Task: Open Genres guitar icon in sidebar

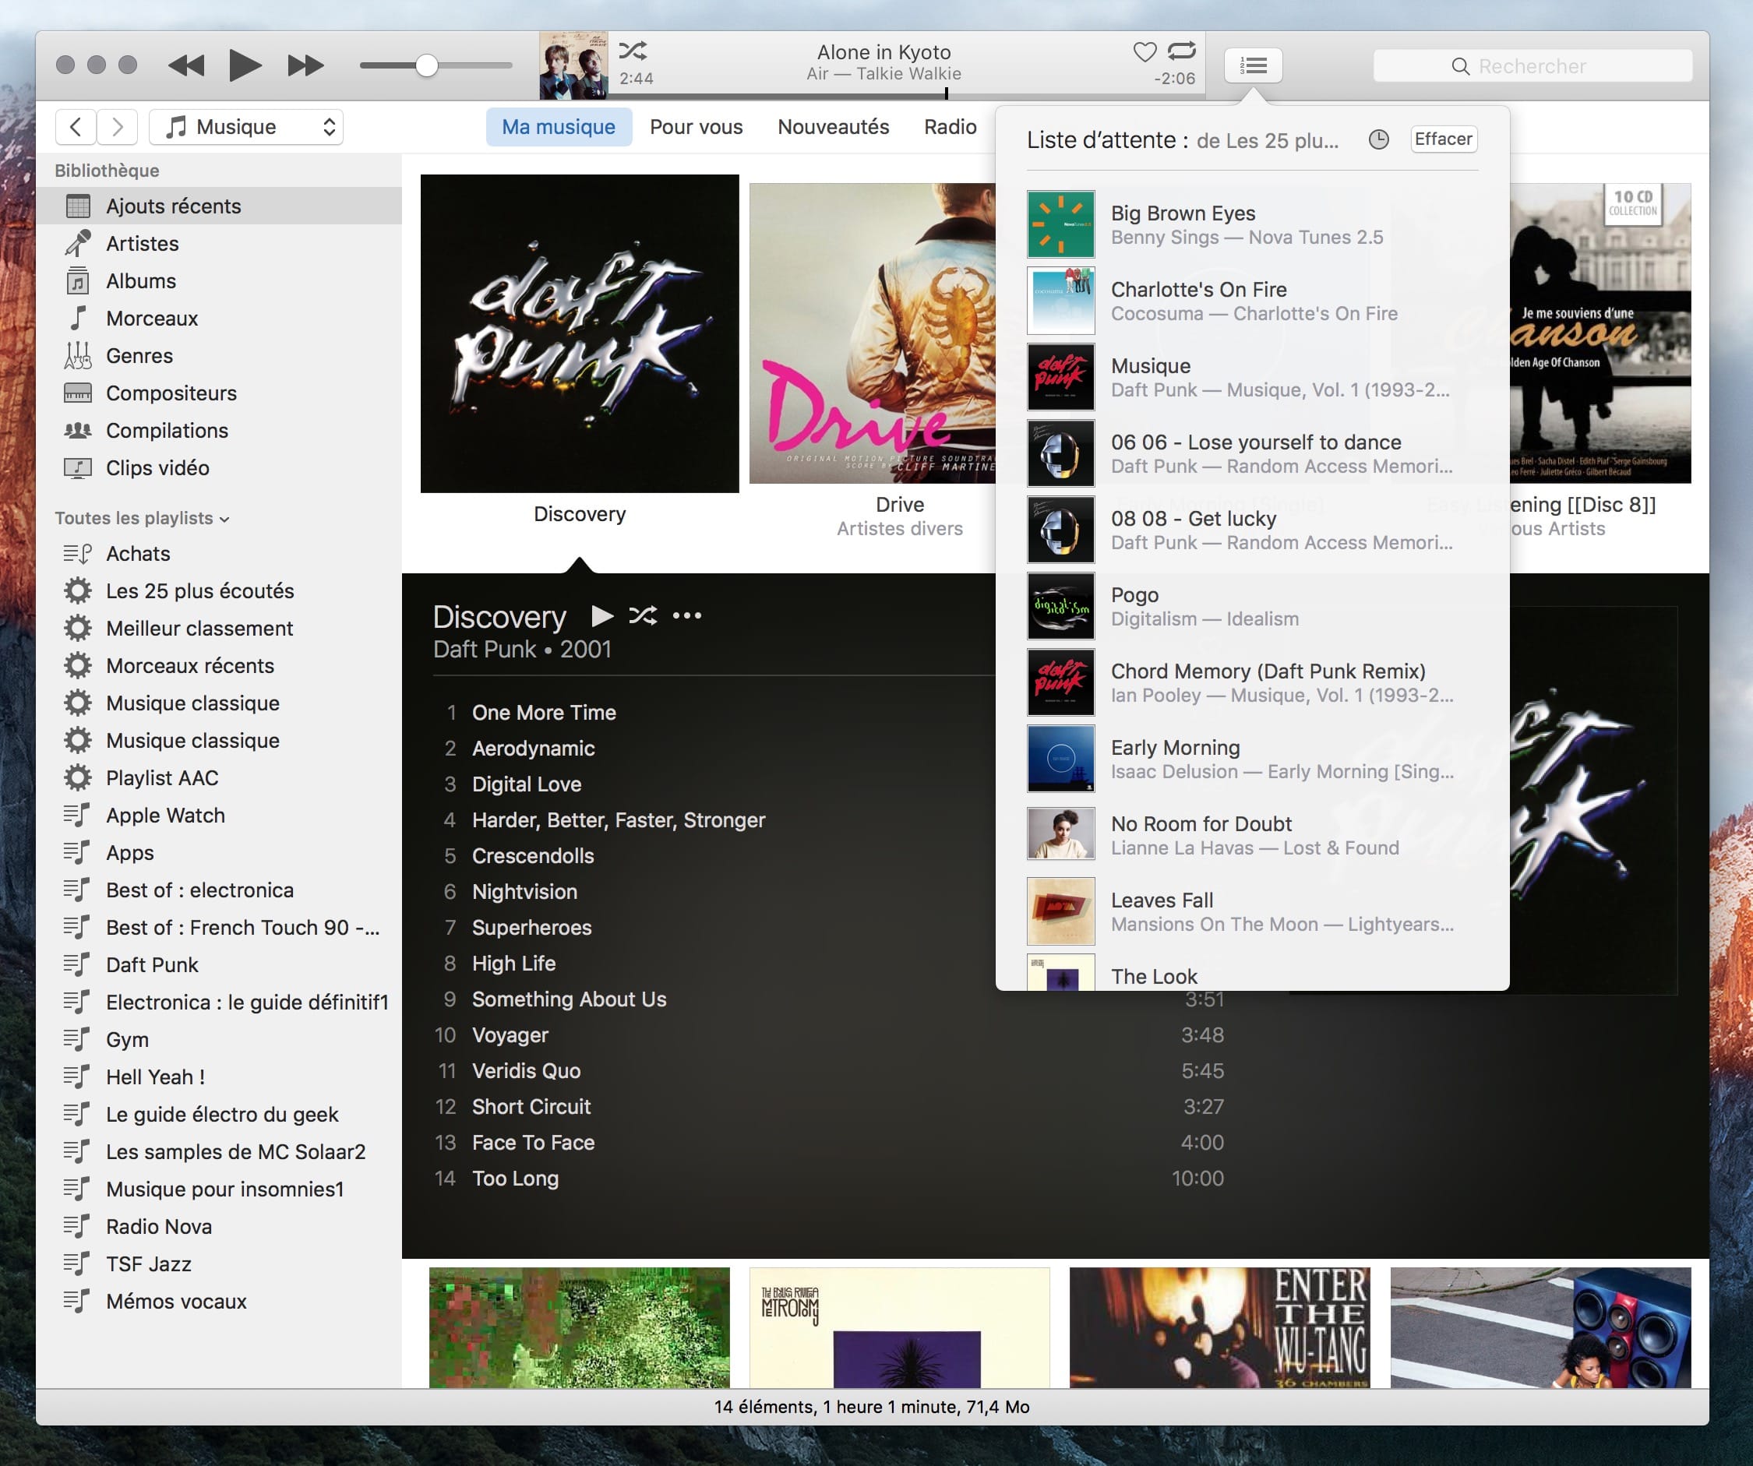Action: point(78,355)
